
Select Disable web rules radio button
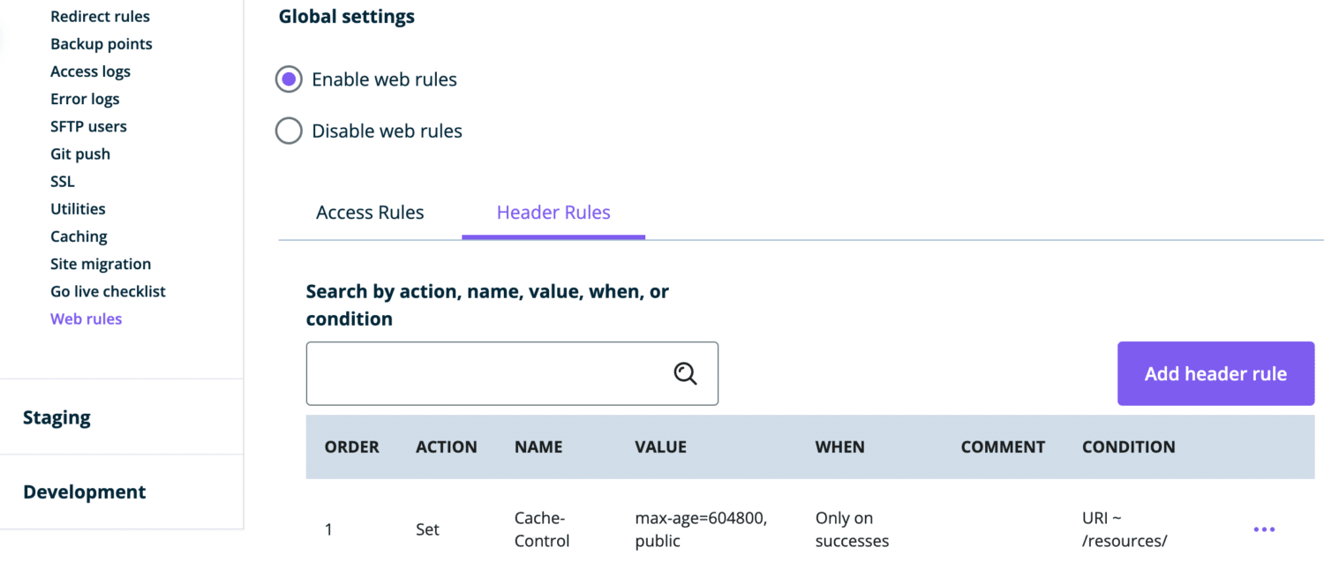(289, 131)
